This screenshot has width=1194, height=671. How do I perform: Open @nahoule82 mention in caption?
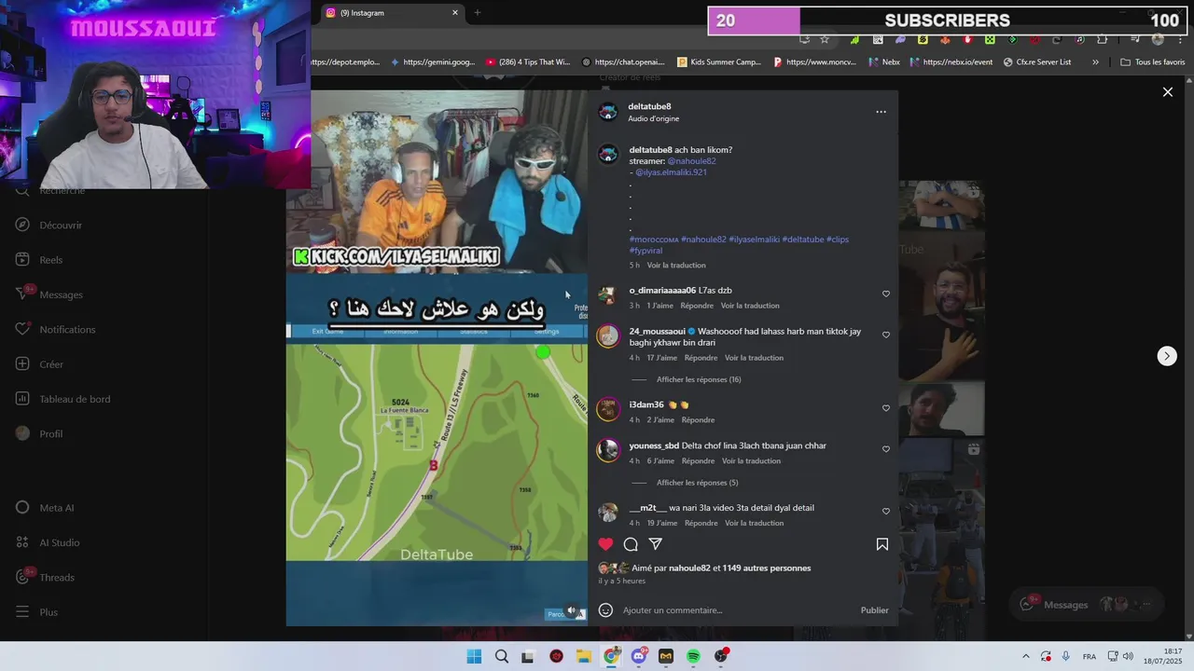click(x=691, y=161)
